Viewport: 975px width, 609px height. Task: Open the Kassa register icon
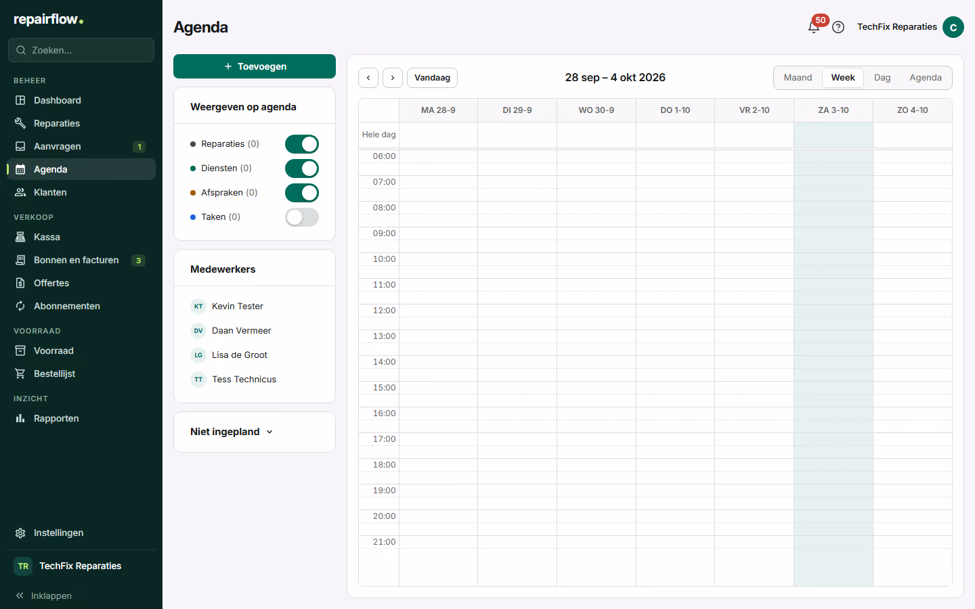(x=20, y=237)
